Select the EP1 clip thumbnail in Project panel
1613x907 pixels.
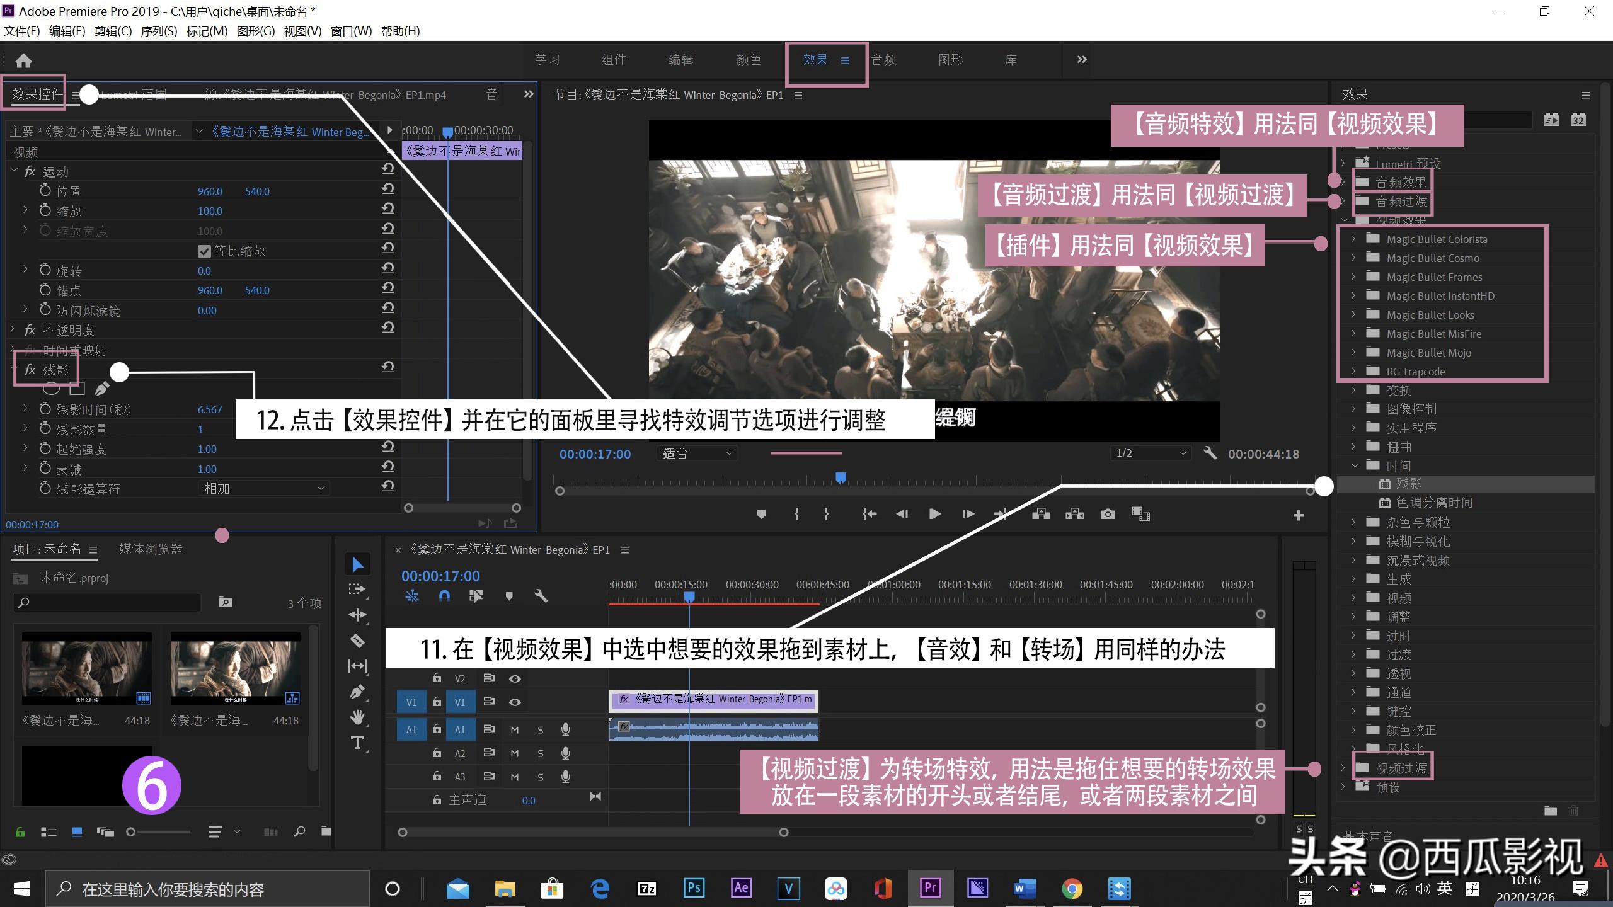86,669
